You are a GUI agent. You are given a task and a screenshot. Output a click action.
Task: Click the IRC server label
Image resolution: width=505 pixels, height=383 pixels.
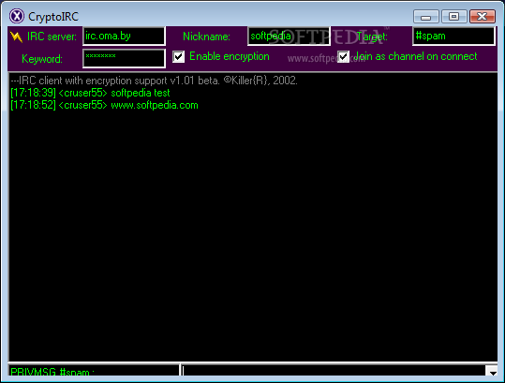[x=52, y=37]
